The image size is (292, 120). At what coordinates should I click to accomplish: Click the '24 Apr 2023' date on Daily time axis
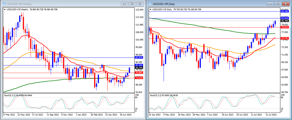point(155,115)
